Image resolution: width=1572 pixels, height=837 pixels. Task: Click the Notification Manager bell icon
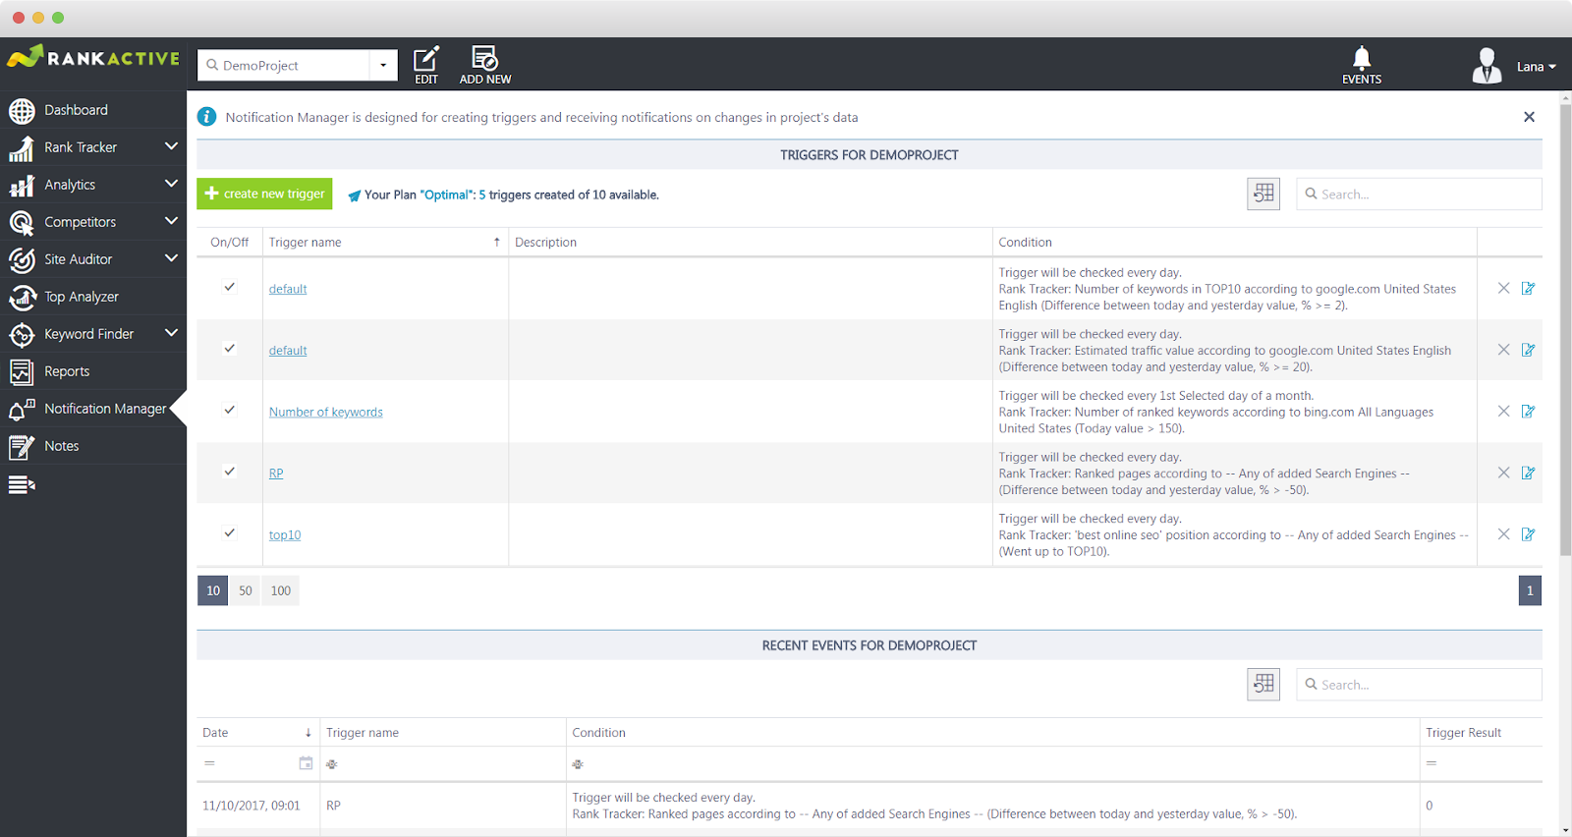point(22,410)
